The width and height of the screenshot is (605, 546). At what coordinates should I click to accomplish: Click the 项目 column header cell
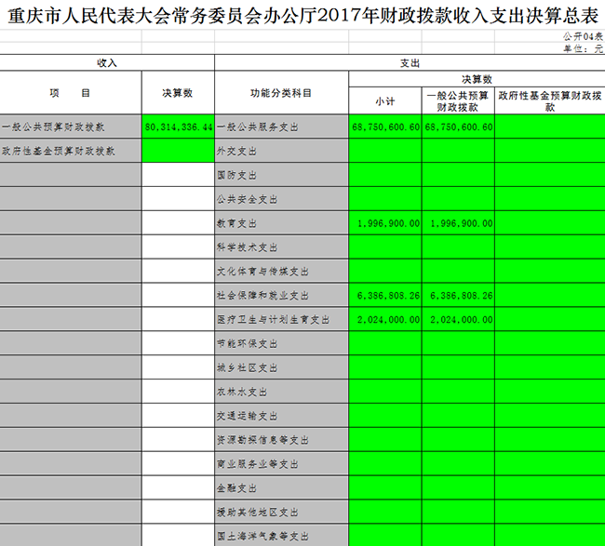click(71, 93)
